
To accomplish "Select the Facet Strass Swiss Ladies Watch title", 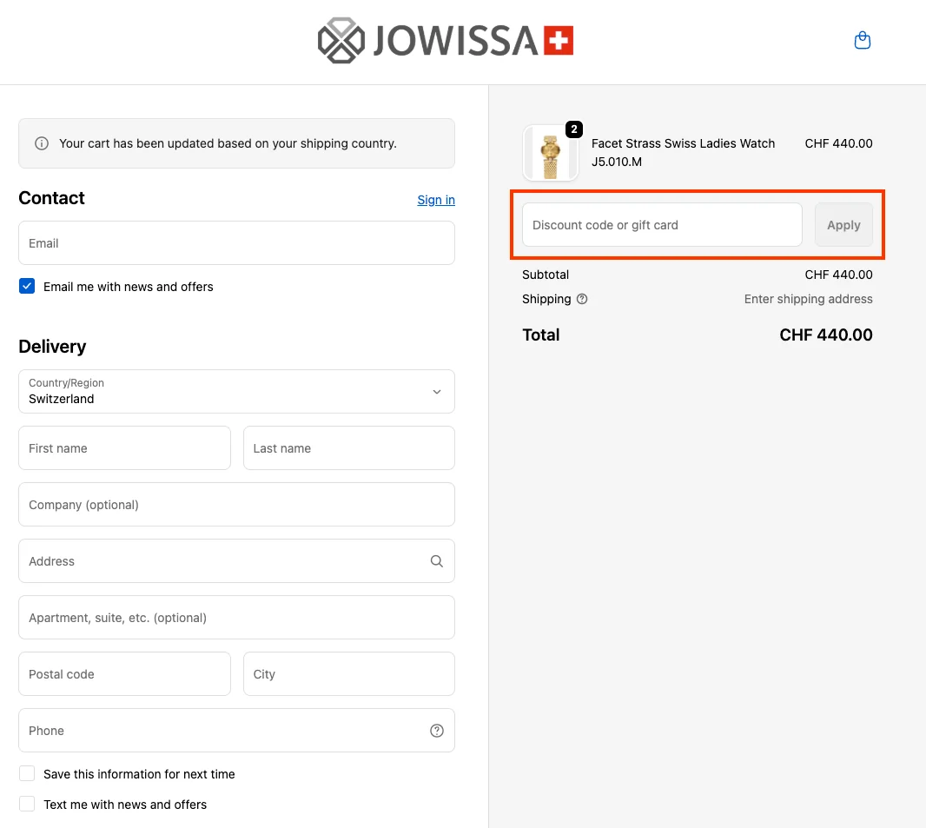I will click(683, 143).
